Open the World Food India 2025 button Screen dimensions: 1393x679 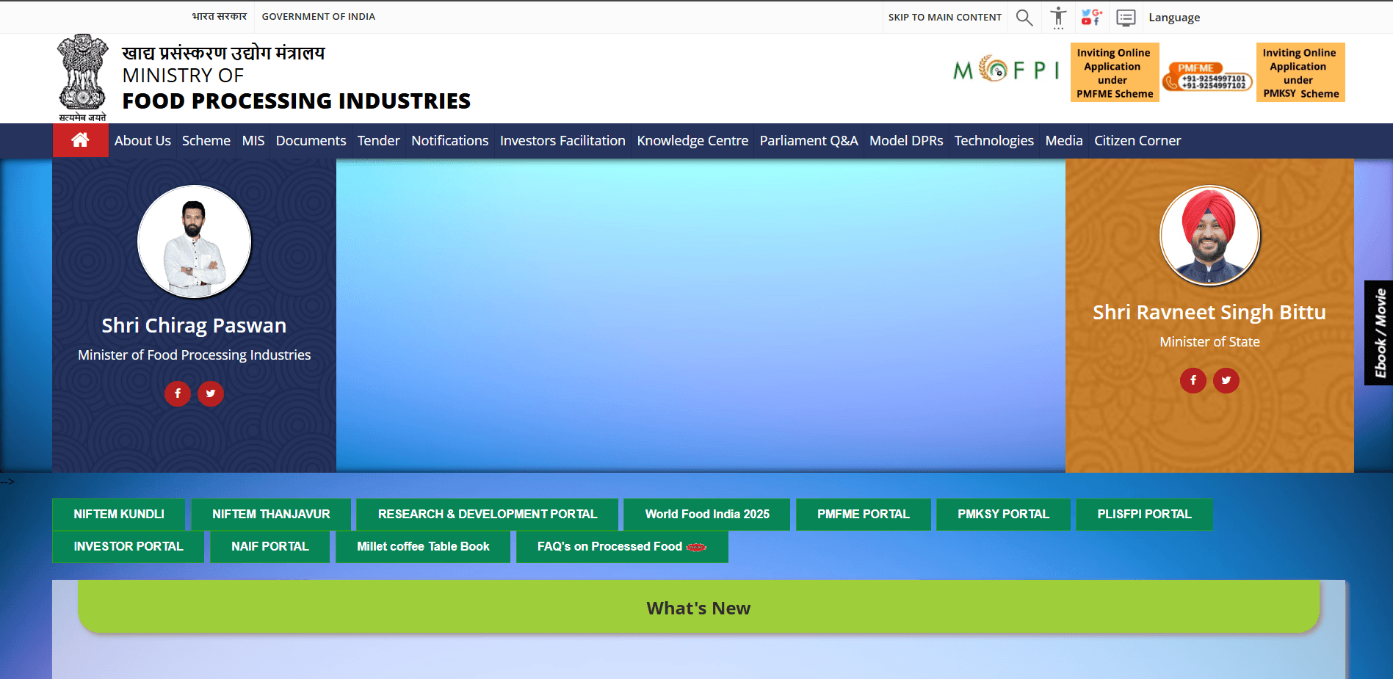(707, 514)
